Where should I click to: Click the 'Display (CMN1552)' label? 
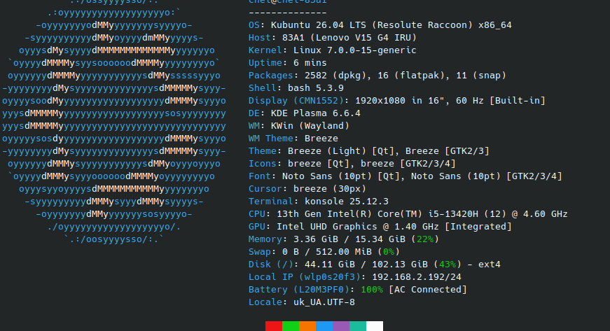pos(296,101)
